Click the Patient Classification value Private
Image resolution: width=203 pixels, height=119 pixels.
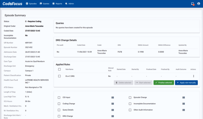[x=28, y=75]
